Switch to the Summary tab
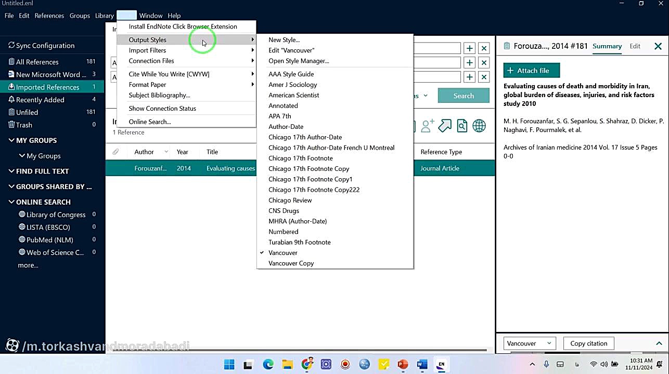The height and width of the screenshot is (374, 669). point(607,46)
